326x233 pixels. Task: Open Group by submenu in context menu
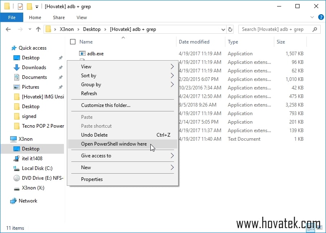(x=123, y=85)
